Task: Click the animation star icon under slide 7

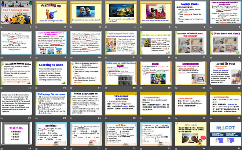Action: click(x=211, y=27)
